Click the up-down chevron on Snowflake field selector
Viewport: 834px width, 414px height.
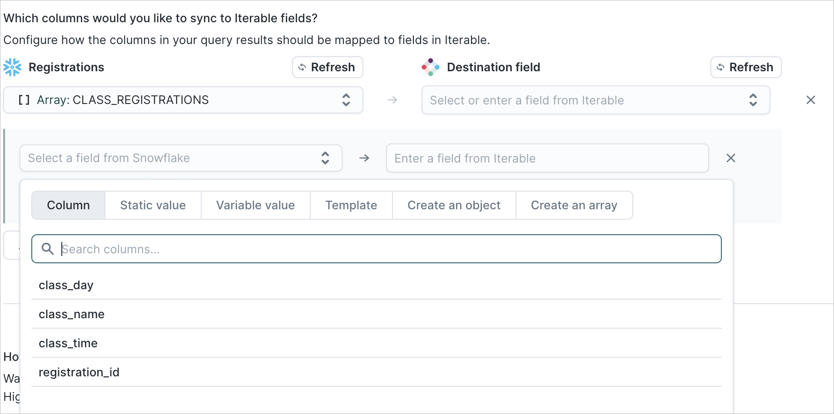(x=325, y=158)
